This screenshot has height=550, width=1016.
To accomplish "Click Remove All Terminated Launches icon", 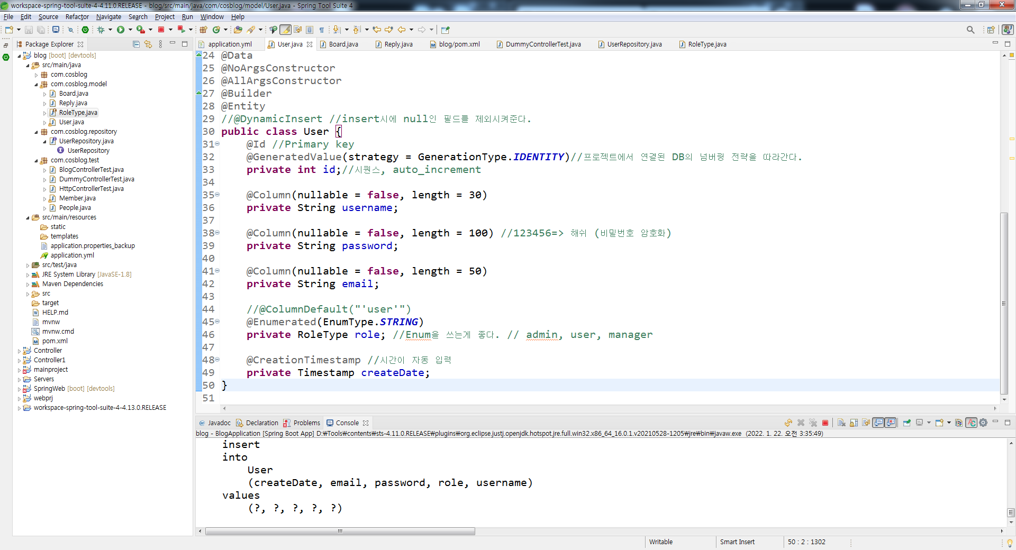I will coord(813,423).
